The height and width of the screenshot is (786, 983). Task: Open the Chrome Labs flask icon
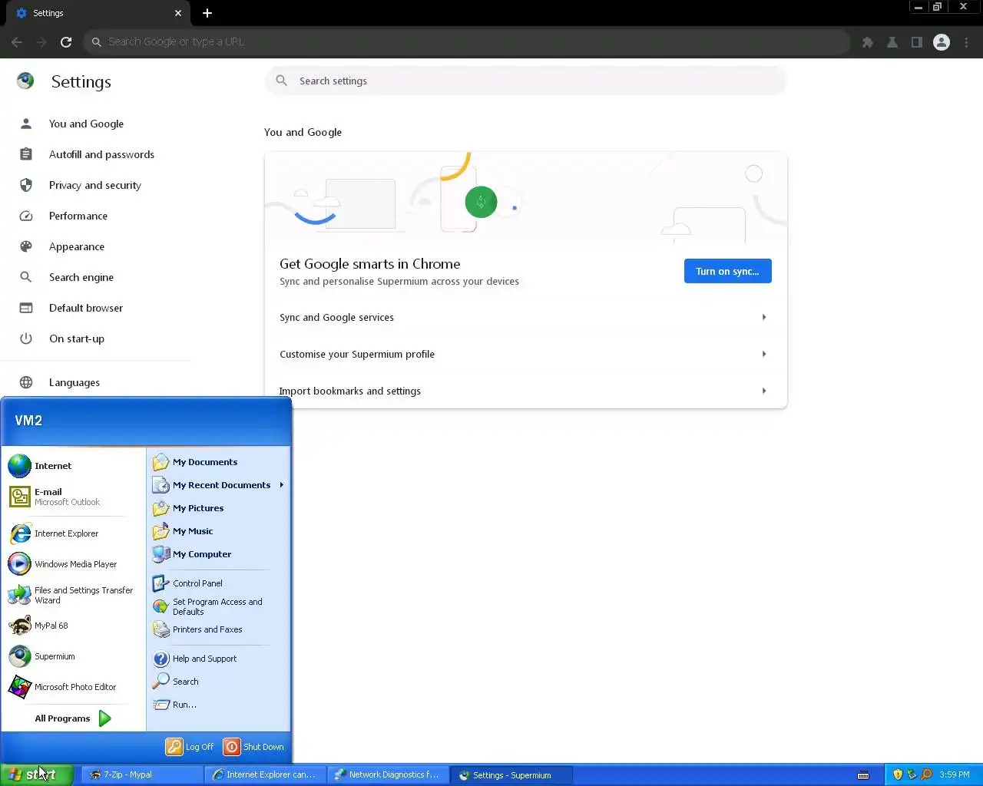(x=892, y=42)
